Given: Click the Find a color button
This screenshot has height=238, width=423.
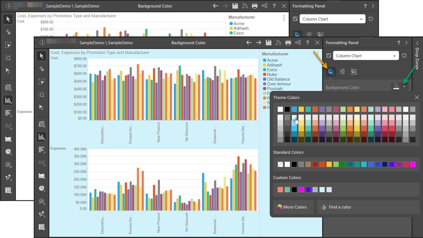Looking at the screenshot, I should [x=340, y=207].
